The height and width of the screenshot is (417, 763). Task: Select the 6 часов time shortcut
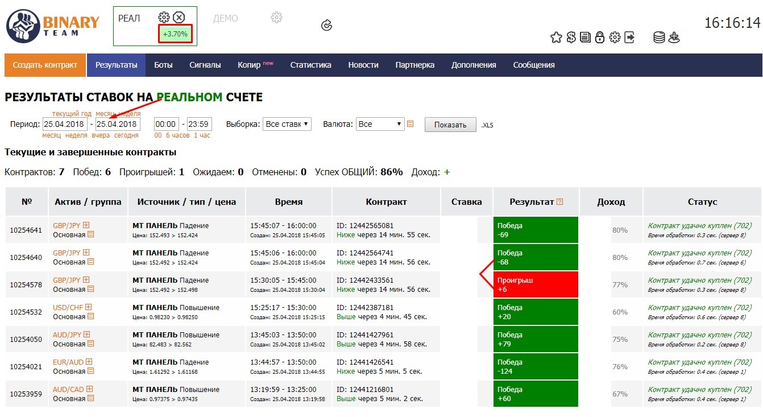[x=177, y=135]
